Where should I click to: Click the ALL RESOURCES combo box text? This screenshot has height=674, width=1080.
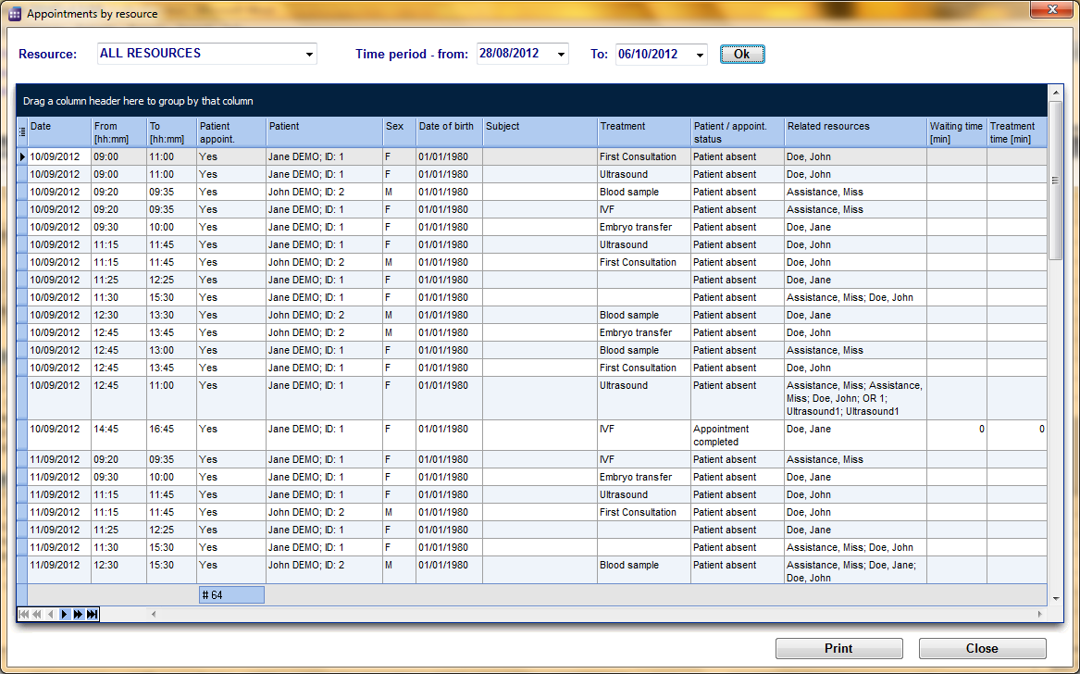[150, 53]
